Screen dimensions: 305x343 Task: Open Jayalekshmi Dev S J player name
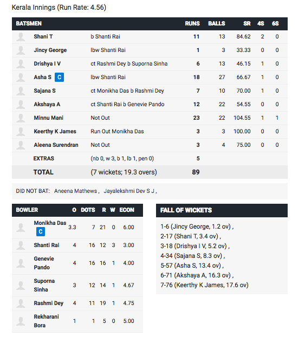tap(129, 191)
